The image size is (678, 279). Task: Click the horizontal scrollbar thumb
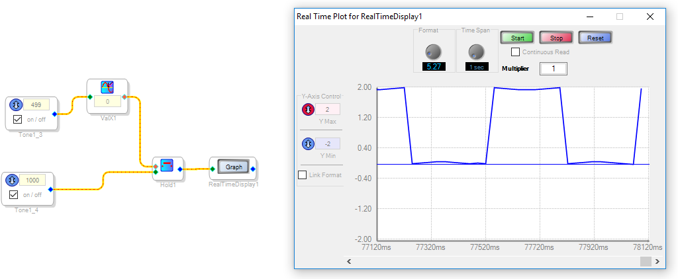(x=646, y=261)
